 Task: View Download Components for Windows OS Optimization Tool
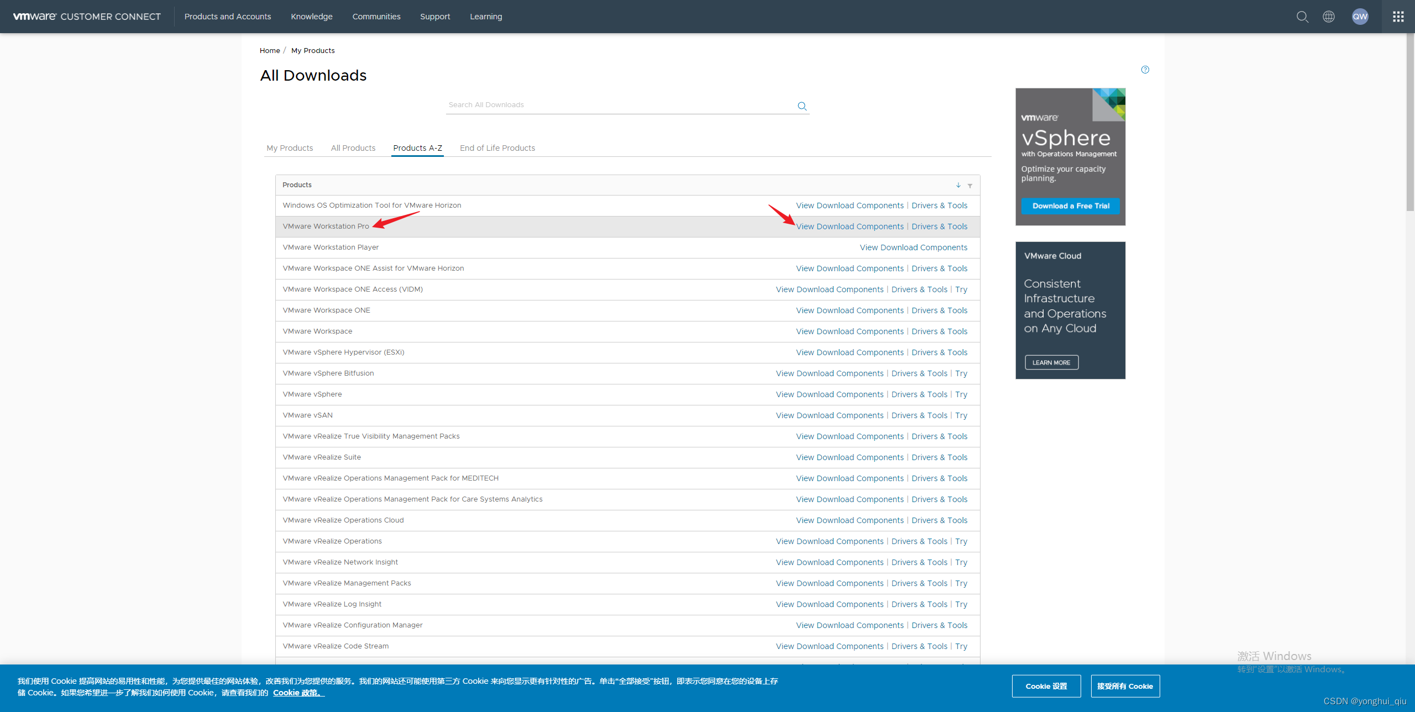click(x=850, y=205)
